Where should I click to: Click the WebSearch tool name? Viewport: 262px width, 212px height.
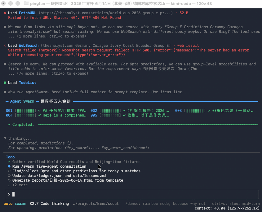[29, 46]
